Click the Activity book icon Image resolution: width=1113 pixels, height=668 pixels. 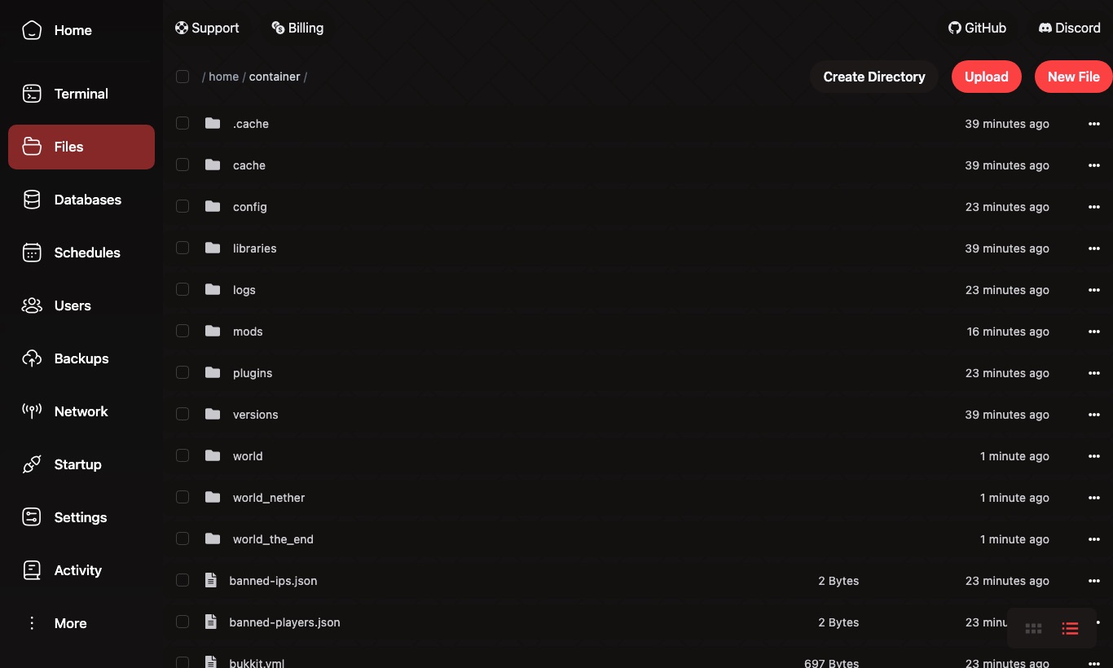32,570
